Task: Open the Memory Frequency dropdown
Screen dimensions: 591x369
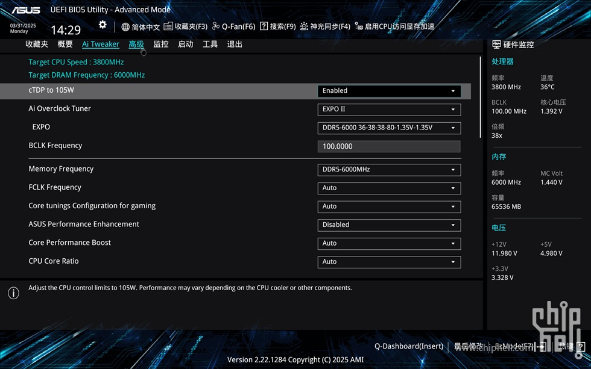Action: coord(389,170)
